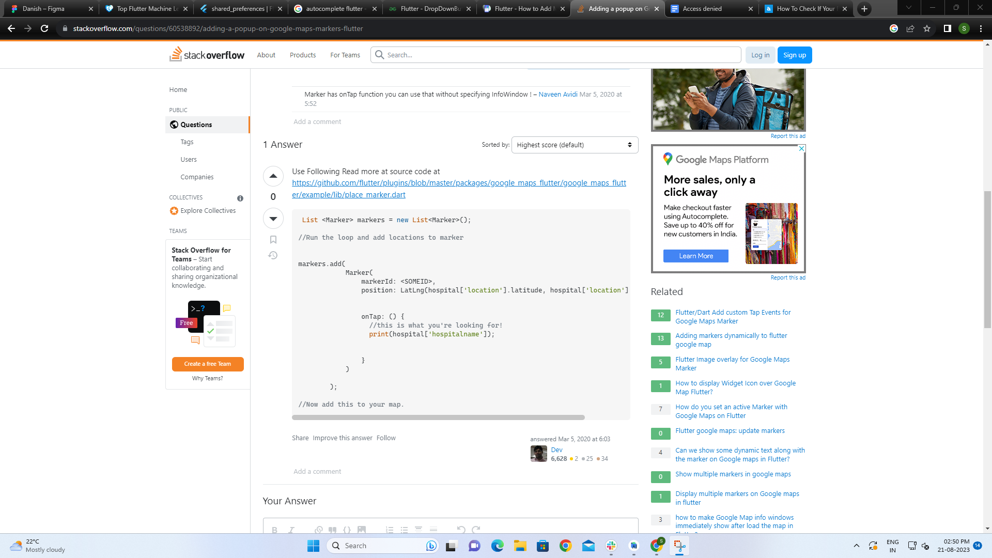Downvote the answer
Viewport: 992px width, 558px height.
tap(273, 219)
